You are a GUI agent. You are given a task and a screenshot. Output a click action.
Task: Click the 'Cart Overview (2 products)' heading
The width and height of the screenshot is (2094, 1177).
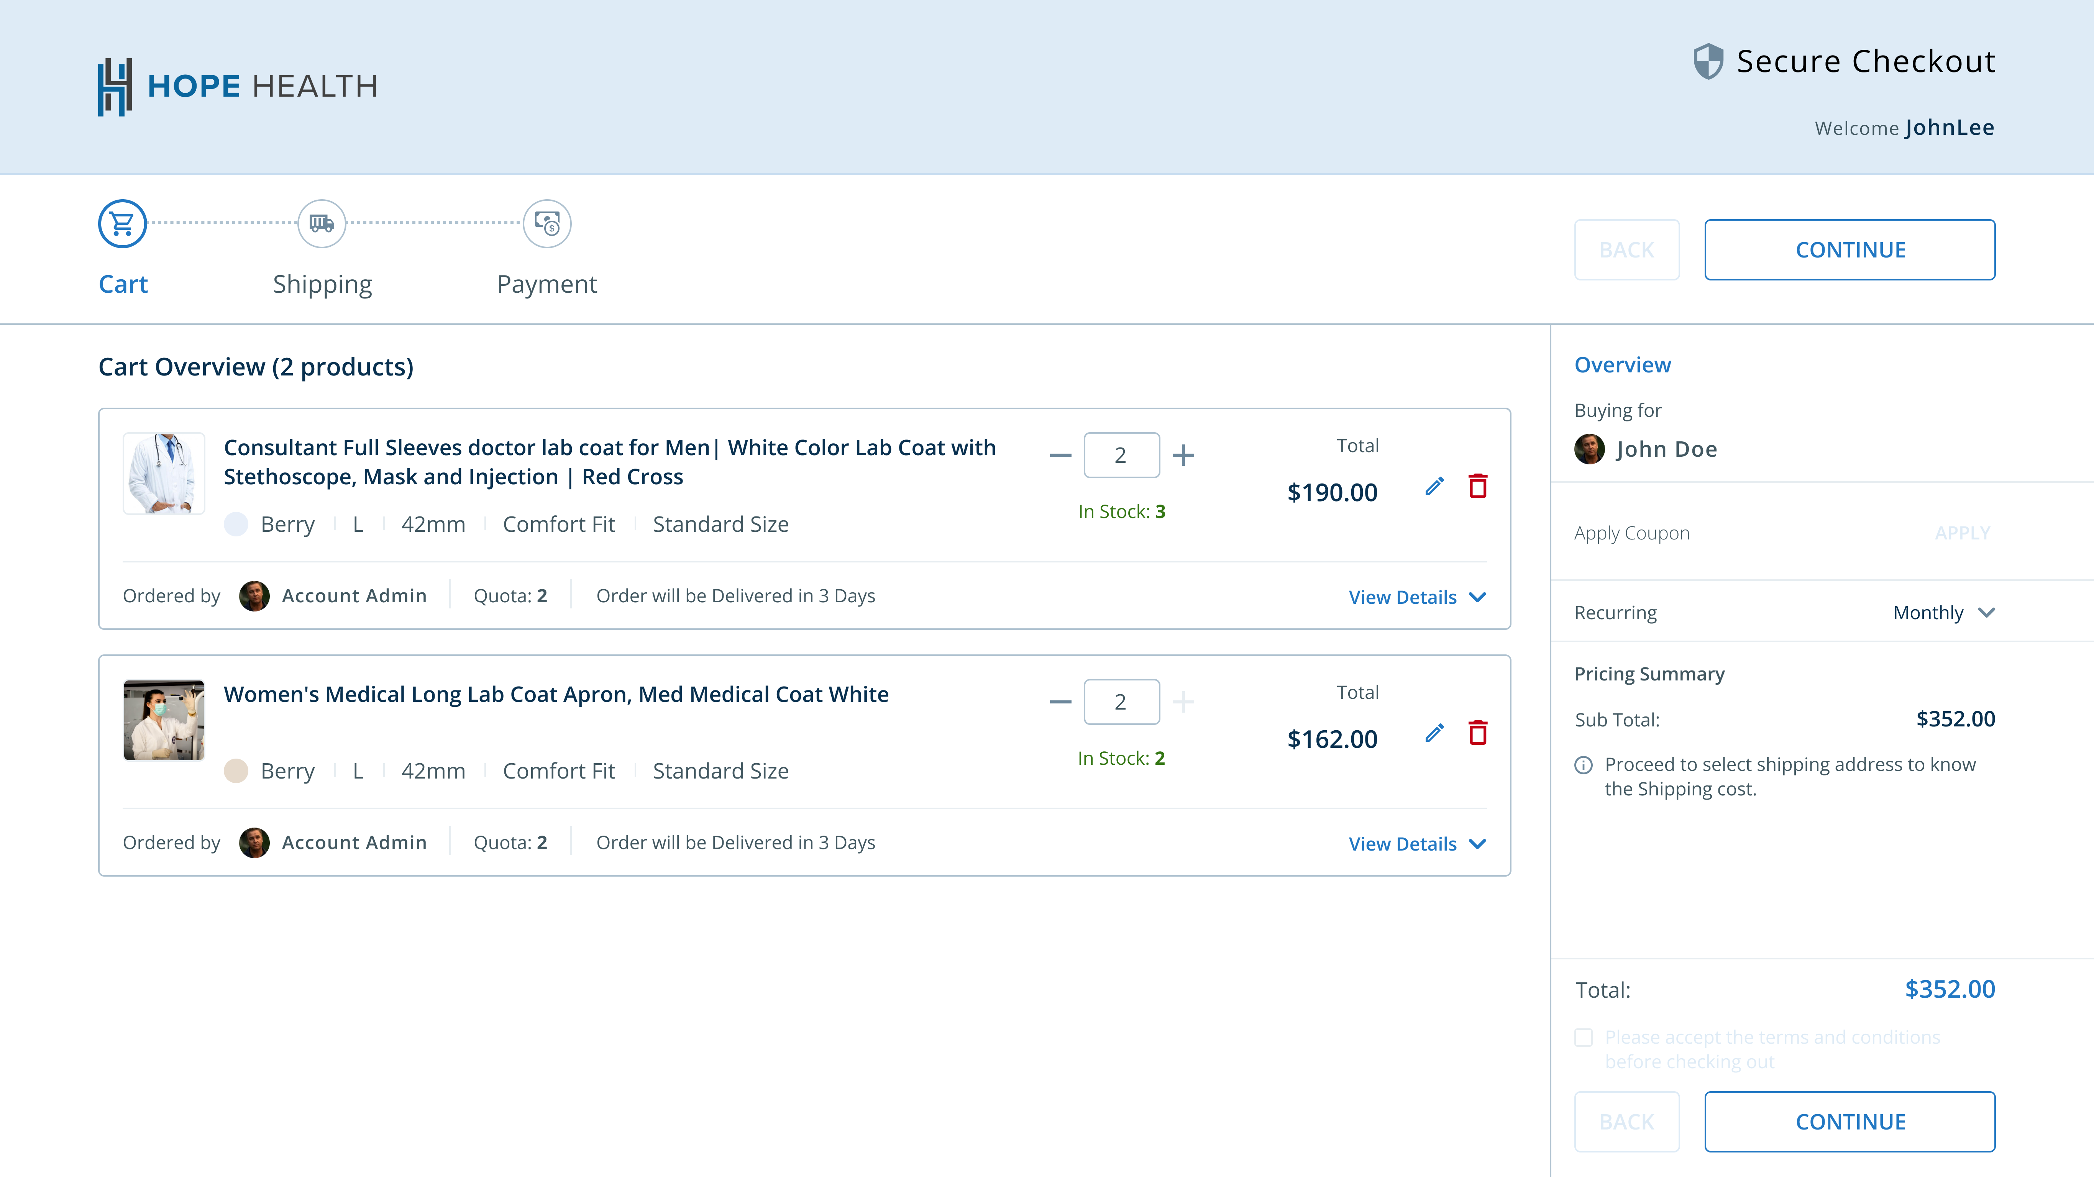pyautogui.click(x=256, y=367)
